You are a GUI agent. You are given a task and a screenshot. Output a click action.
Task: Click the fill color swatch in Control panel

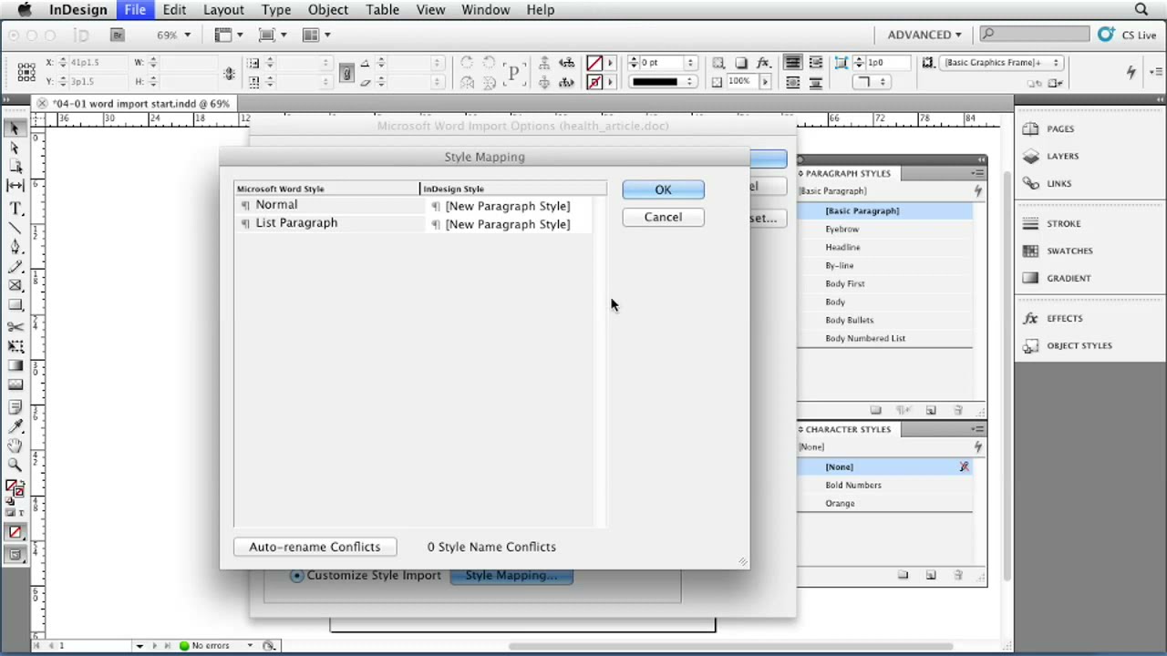[x=594, y=63]
